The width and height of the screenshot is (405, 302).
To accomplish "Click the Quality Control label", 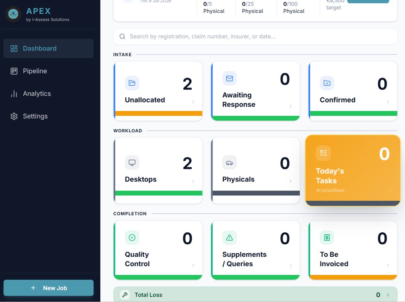I will (137, 259).
